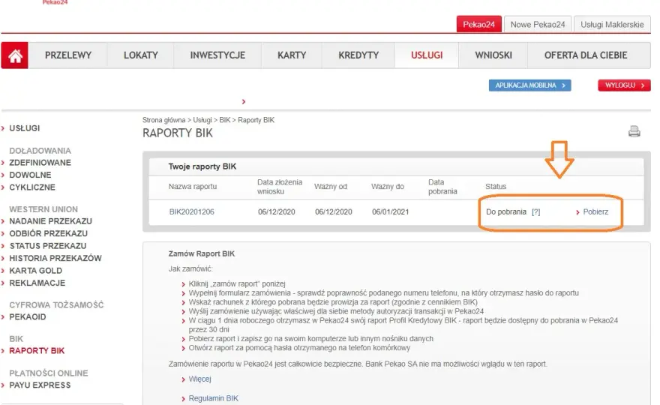Open the Regulamin BIK link
This screenshot has height=405, width=660.
[x=214, y=398]
